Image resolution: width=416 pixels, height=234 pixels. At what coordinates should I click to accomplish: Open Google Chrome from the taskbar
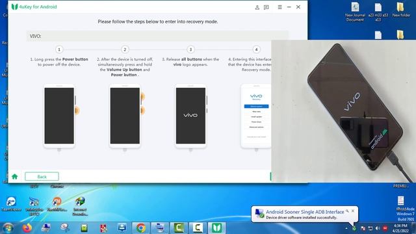coord(141,228)
